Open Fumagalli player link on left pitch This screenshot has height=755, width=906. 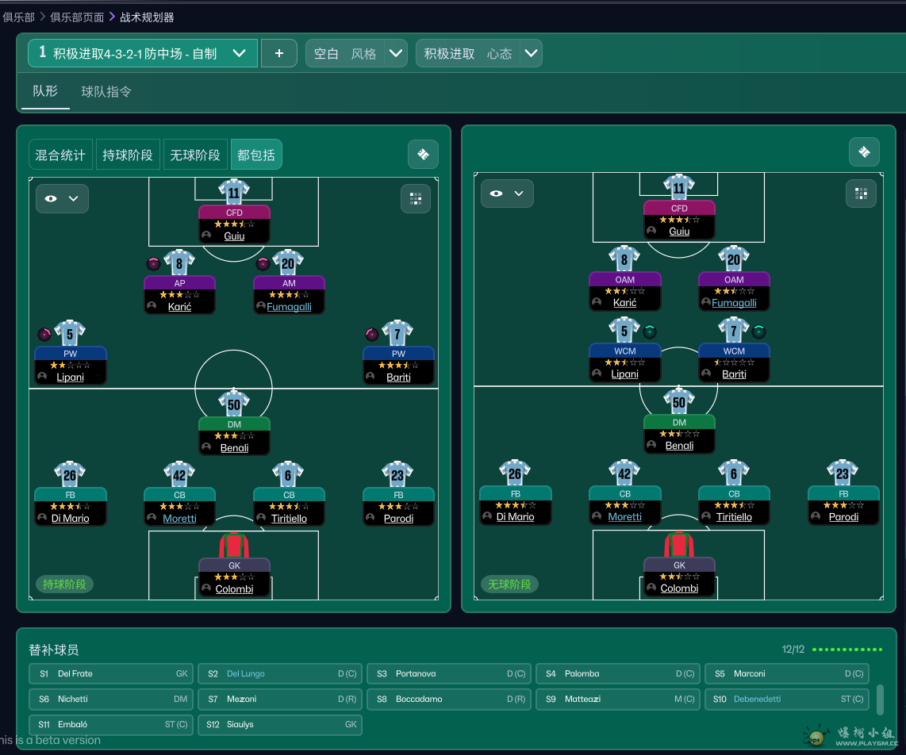point(289,306)
